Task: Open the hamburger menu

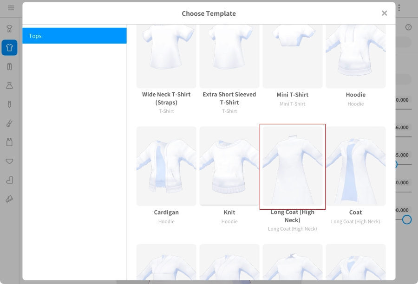Action: click(x=11, y=8)
